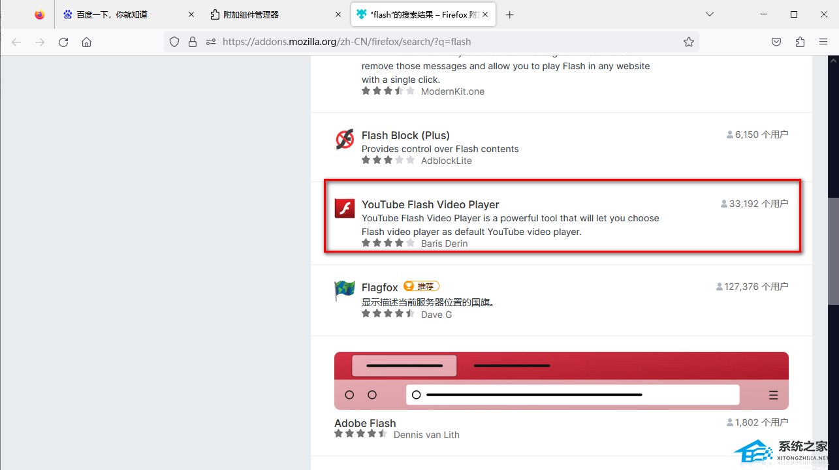
Task: Close the 百度一下 tab
Action: (x=191, y=14)
